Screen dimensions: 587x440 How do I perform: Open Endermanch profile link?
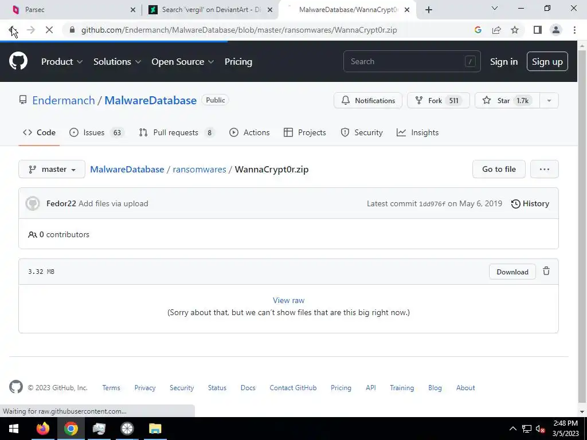pos(64,100)
